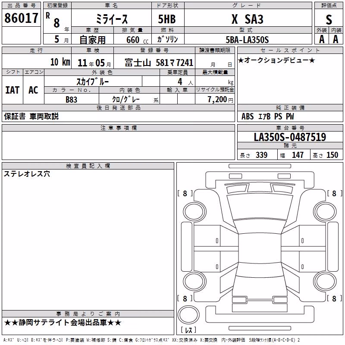Click the vehicle history 自家用
This screenshot has height=345, width=345.
92,40
